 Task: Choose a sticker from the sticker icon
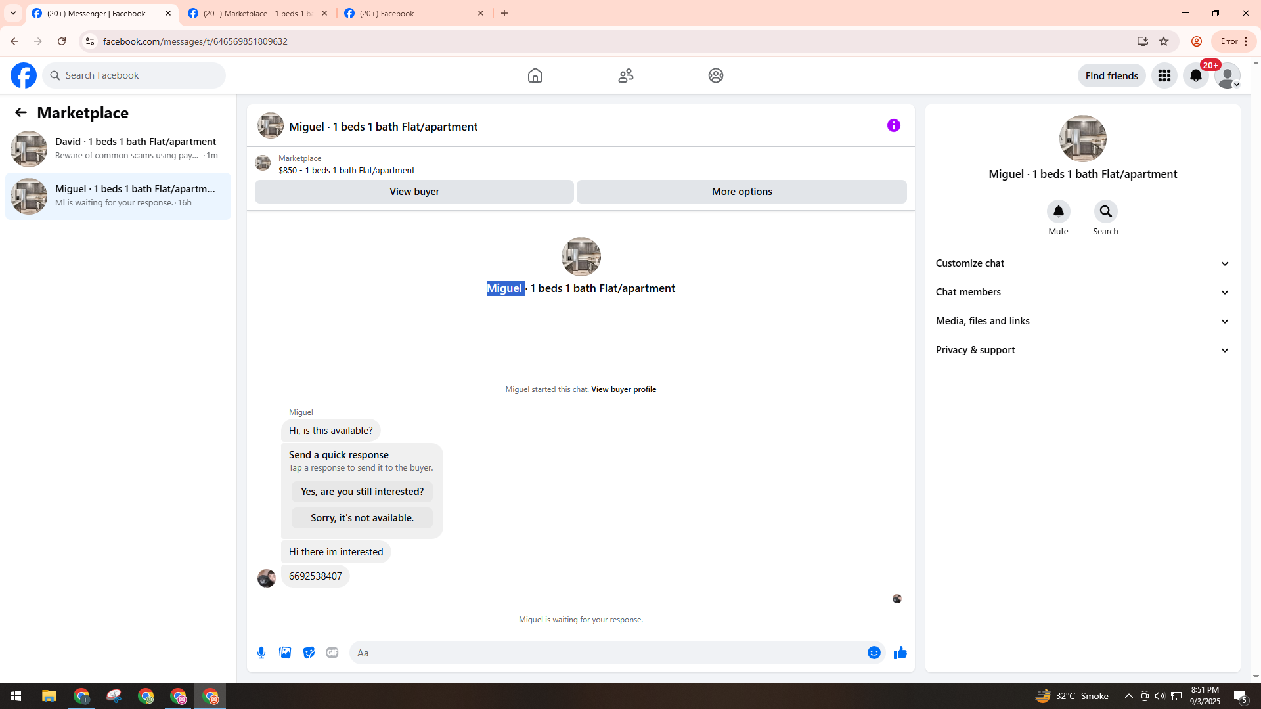click(x=309, y=653)
